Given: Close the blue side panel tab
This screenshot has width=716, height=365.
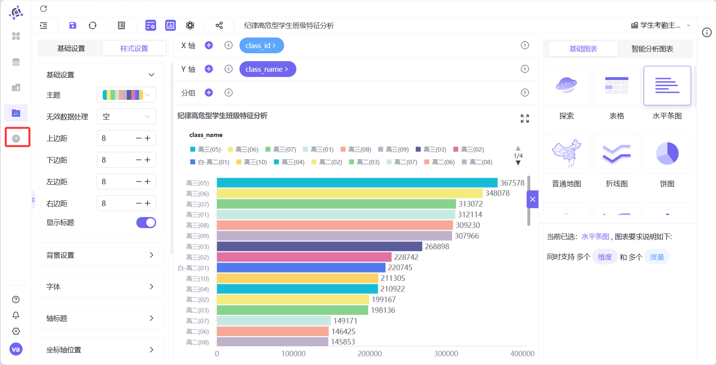Looking at the screenshot, I should (533, 199).
